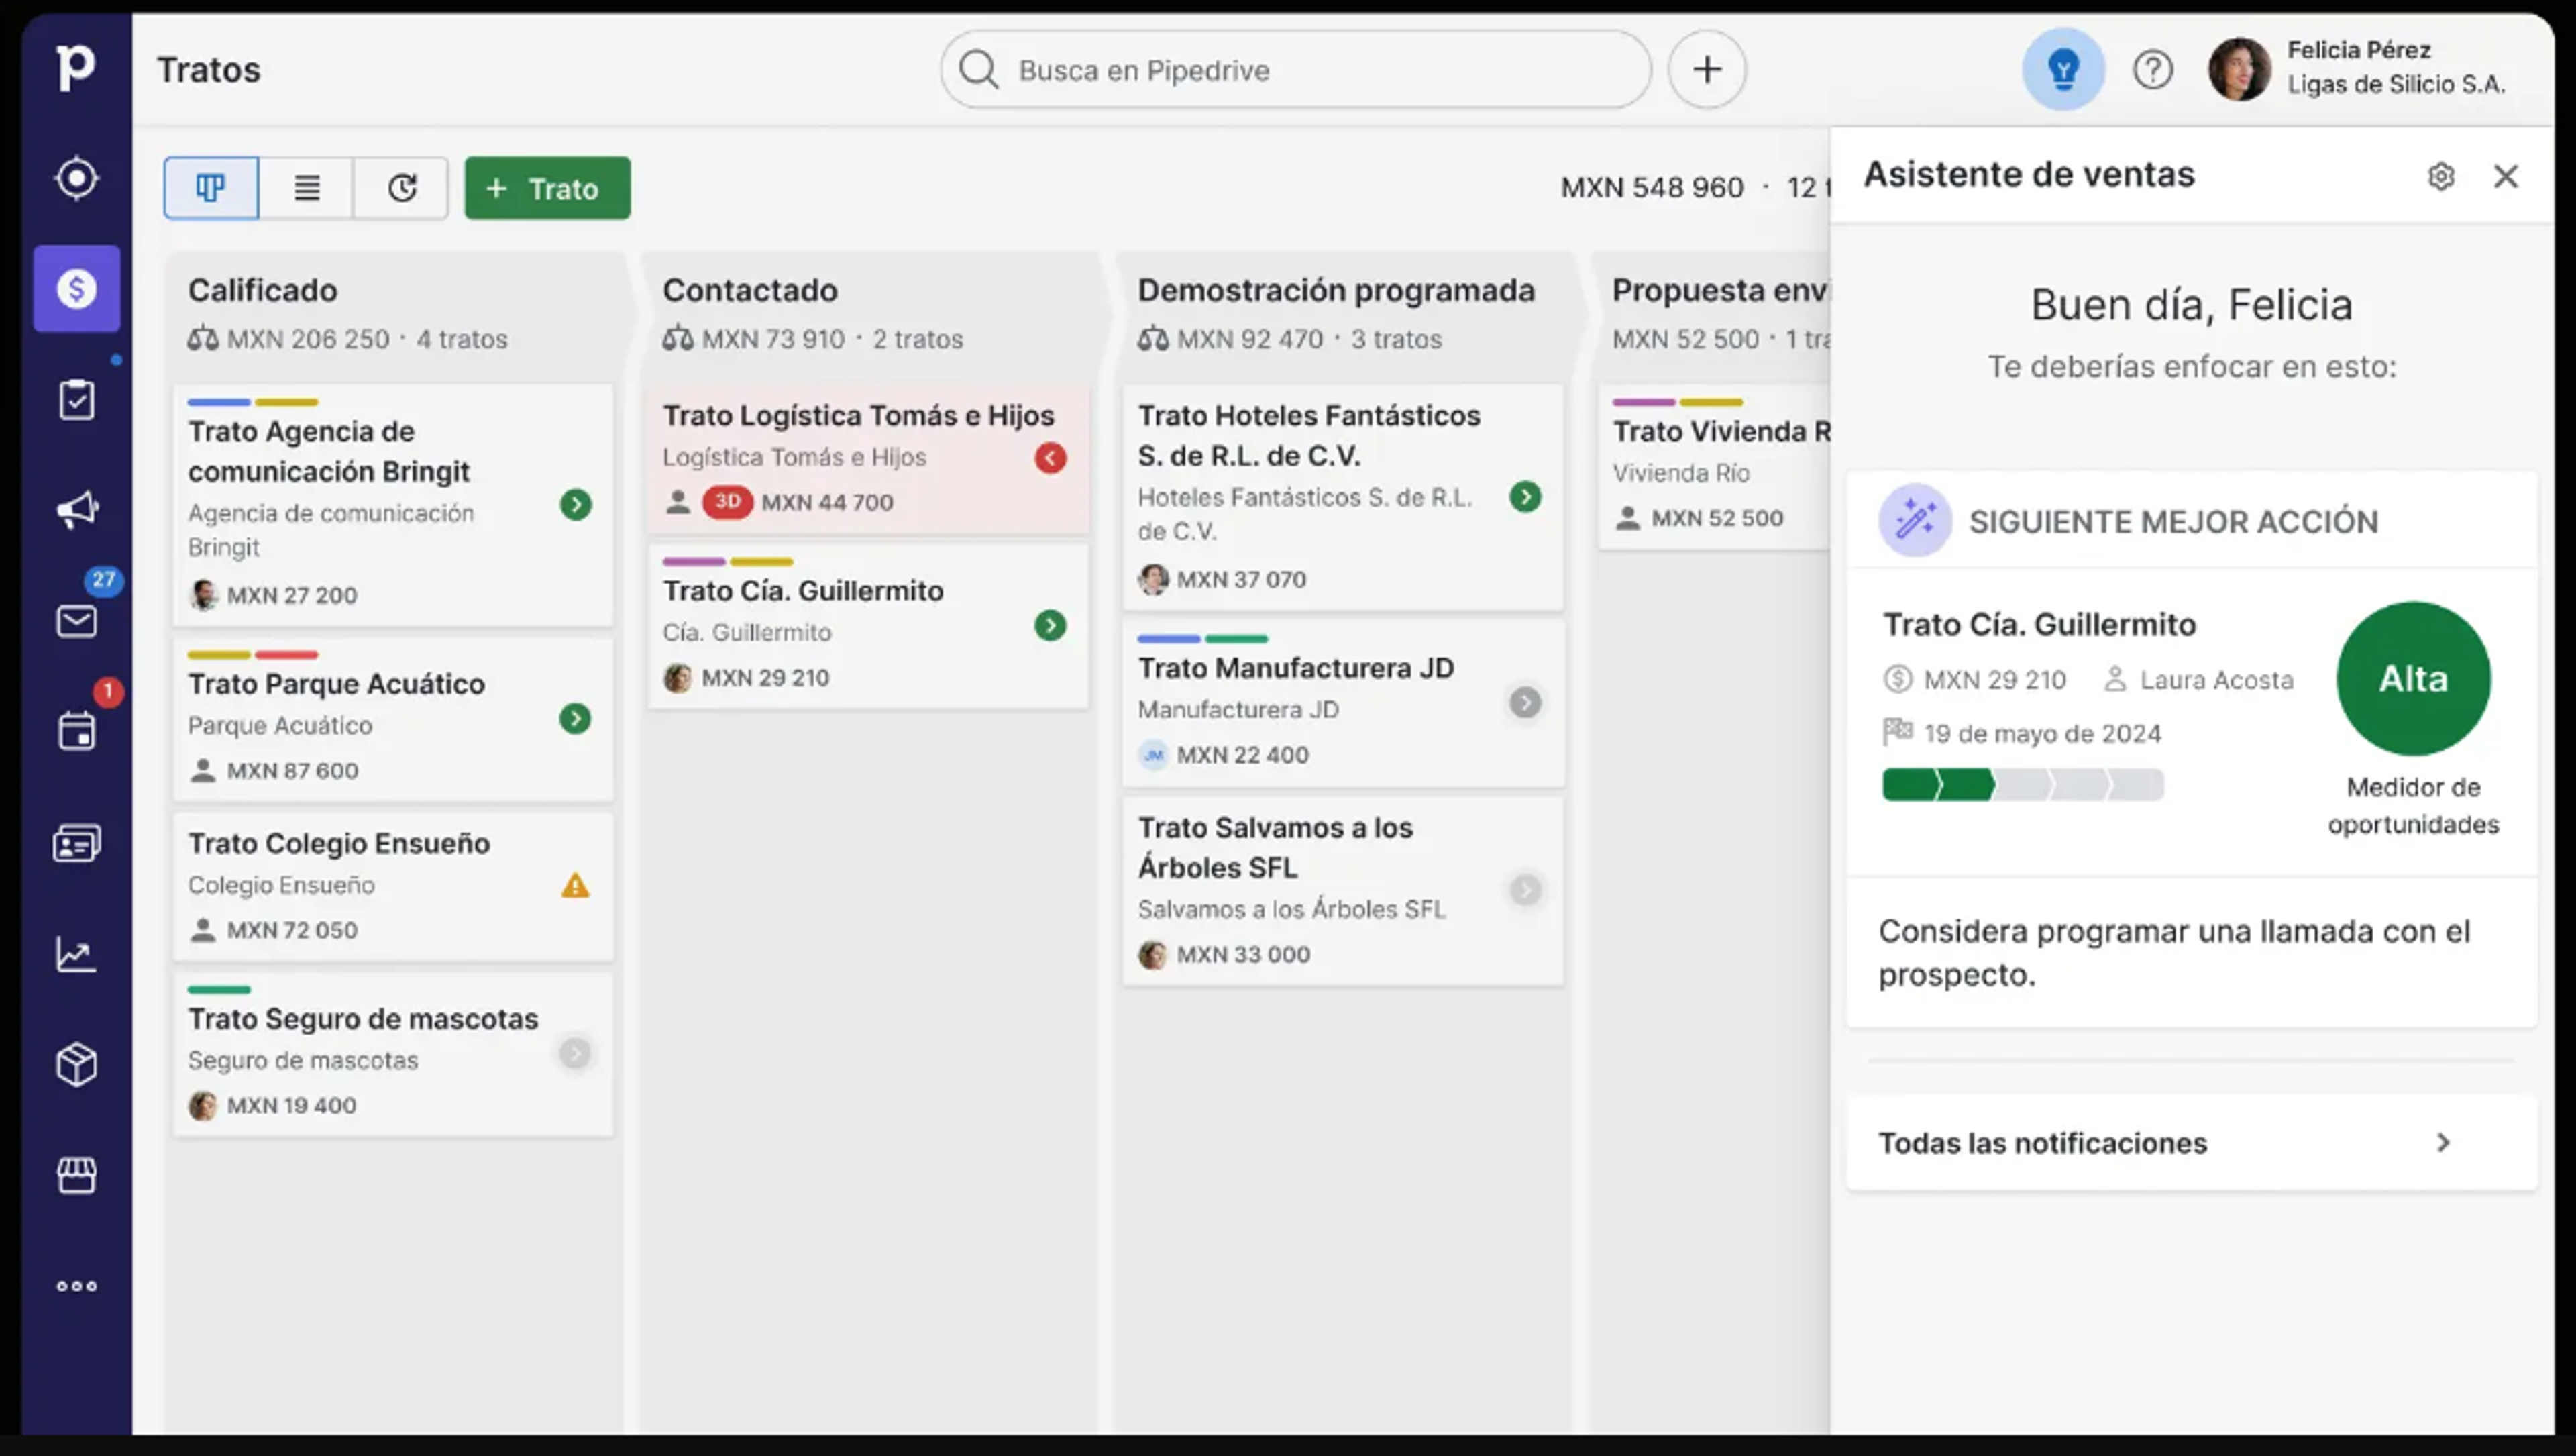Click the Demostración programada column header
This screenshot has width=2576, height=1456.
point(1336,290)
